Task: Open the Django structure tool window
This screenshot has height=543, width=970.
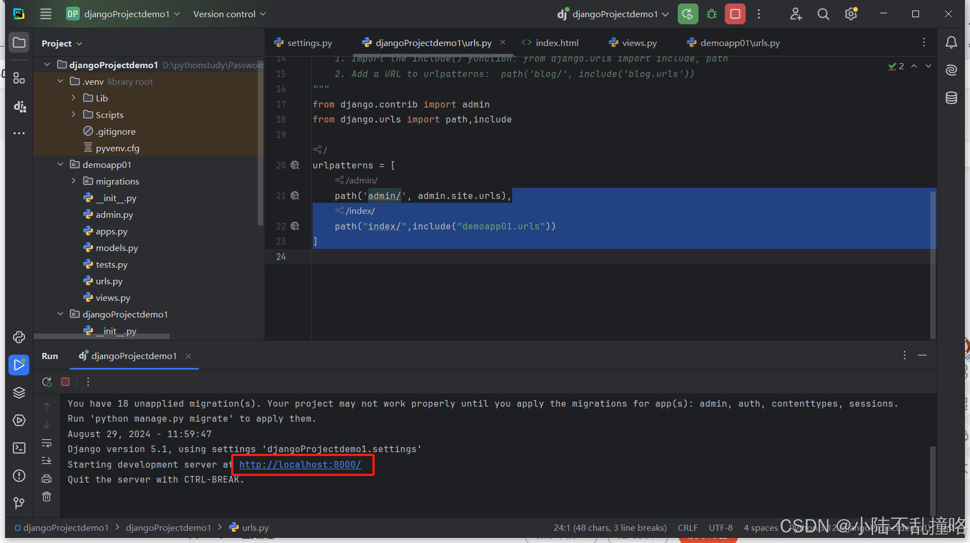Action: point(19,106)
